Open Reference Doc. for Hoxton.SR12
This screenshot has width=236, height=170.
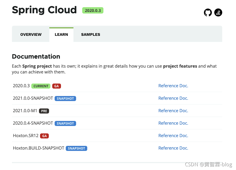tap(173, 136)
